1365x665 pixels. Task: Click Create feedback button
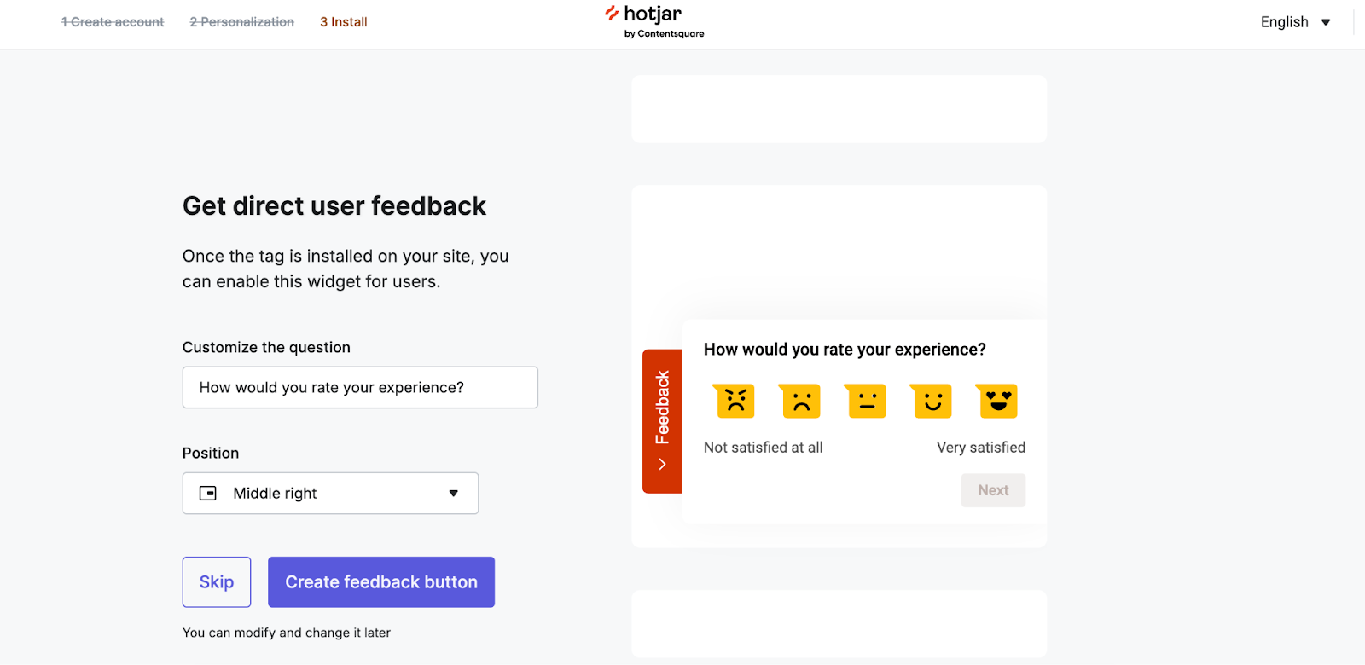(380, 582)
